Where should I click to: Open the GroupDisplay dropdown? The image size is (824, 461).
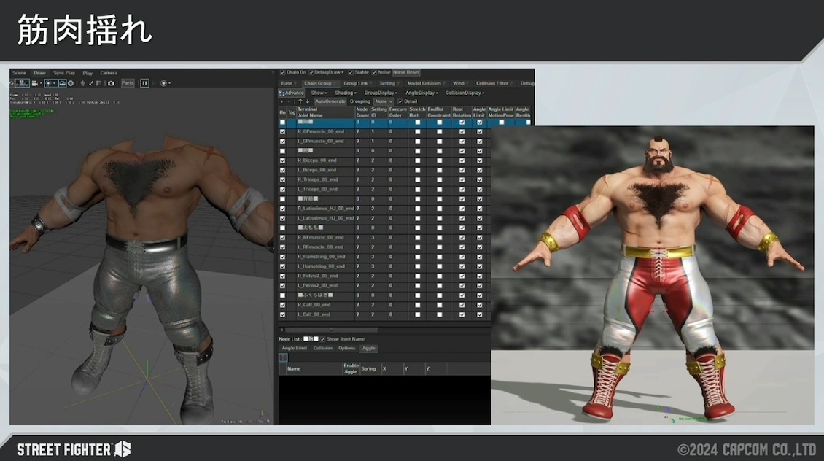point(381,93)
